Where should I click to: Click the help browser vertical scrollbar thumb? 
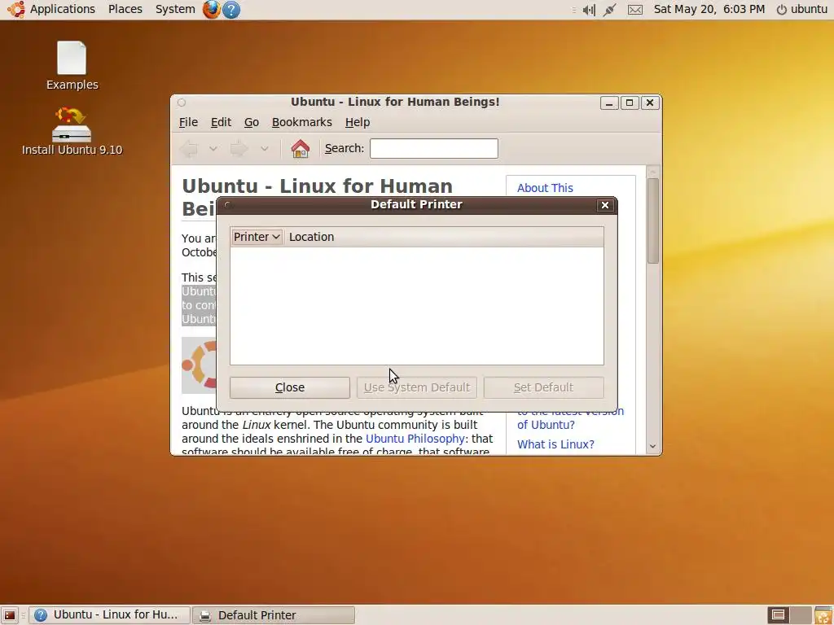click(x=653, y=221)
